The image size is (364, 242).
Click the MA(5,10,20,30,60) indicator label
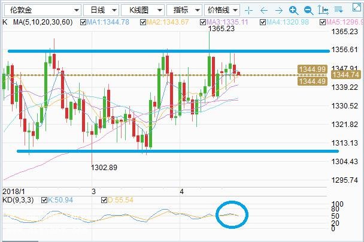[x=43, y=22]
